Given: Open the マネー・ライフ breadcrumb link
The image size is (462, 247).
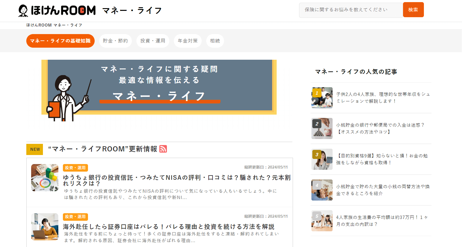Looking at the screenshot, I should click(68, 25).
